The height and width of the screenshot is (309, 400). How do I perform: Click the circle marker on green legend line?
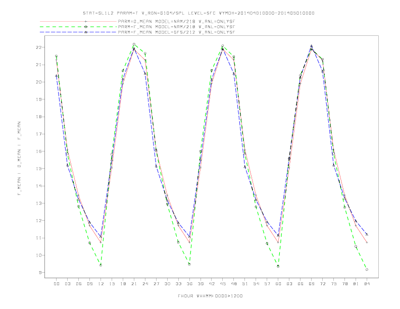86,27
